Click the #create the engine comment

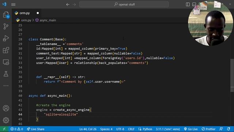tap(53, 105)
